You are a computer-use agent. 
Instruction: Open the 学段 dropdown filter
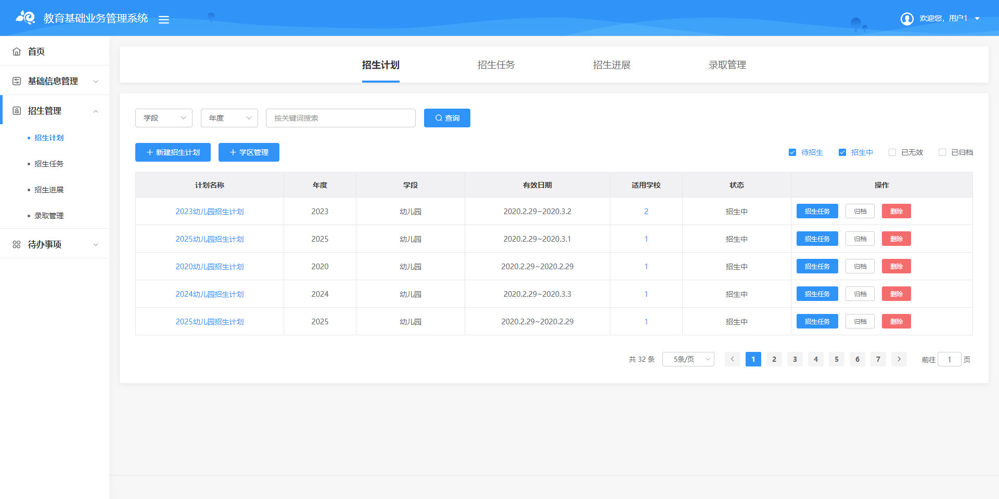pyautogui.click(x=164, y=118)
